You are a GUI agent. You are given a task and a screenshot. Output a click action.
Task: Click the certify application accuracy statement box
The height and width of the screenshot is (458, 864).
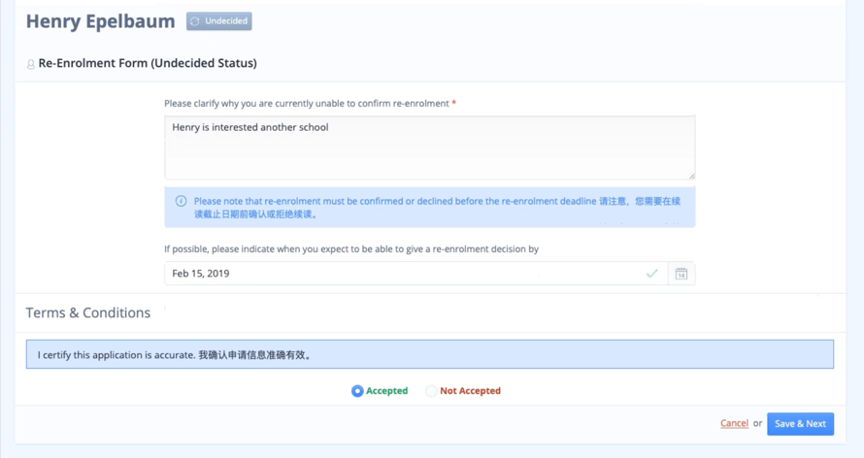[429, 354]
